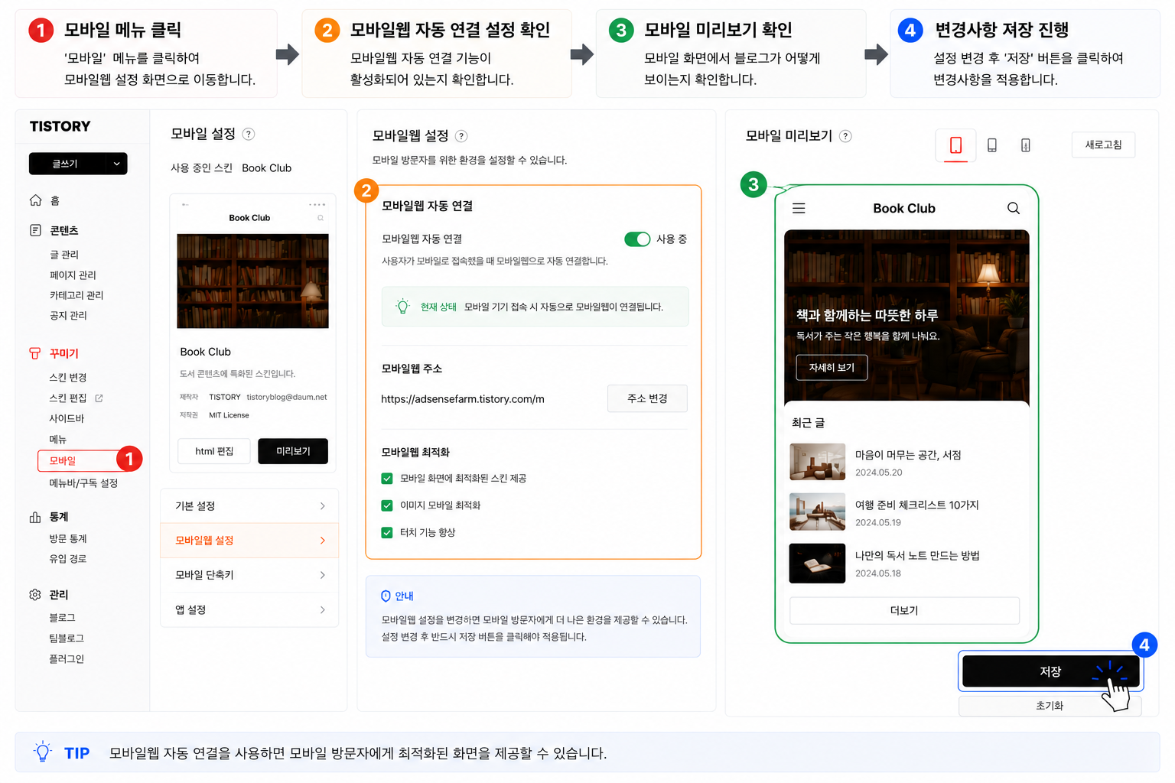Open 카테고리 관리 in the sidebar
This screenshot has height=783, width=1175.
click(x=76, y=295)
